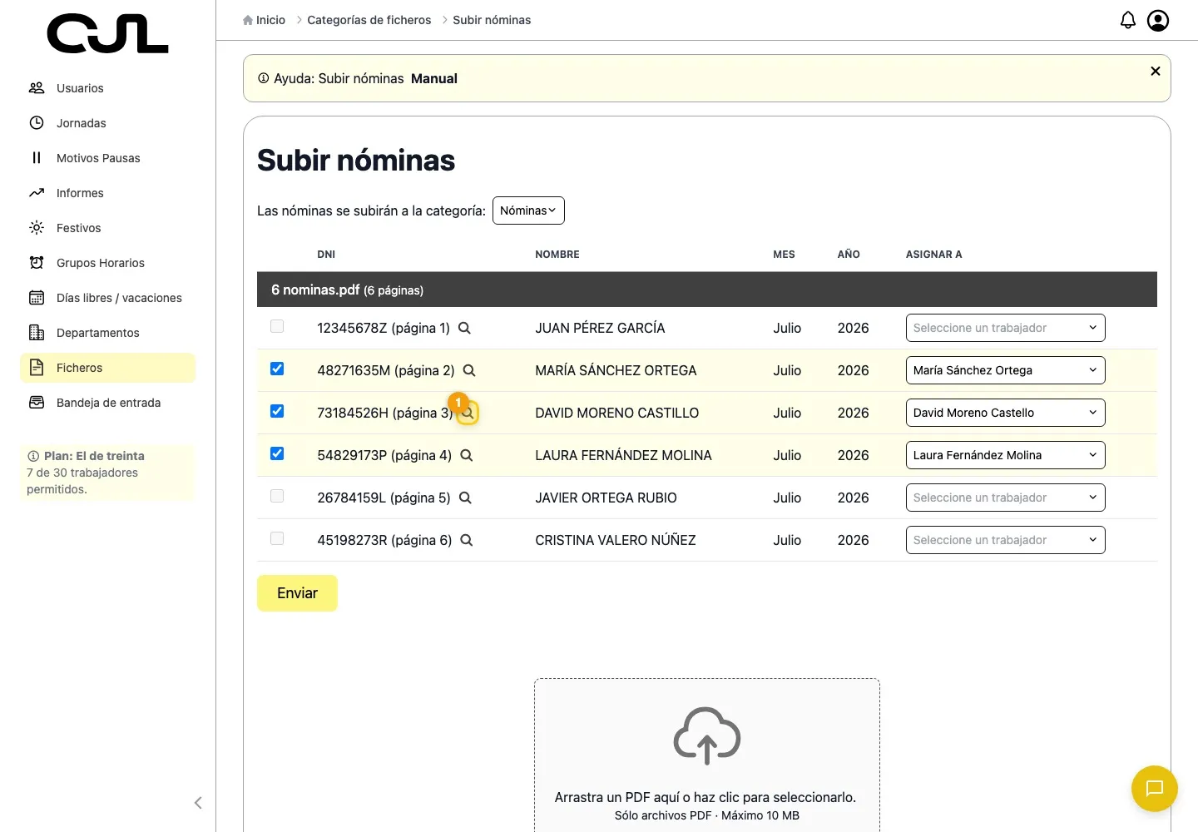
Task: Uncheck the box for David Moreno Castillo
Action: [x=277, y=411]
